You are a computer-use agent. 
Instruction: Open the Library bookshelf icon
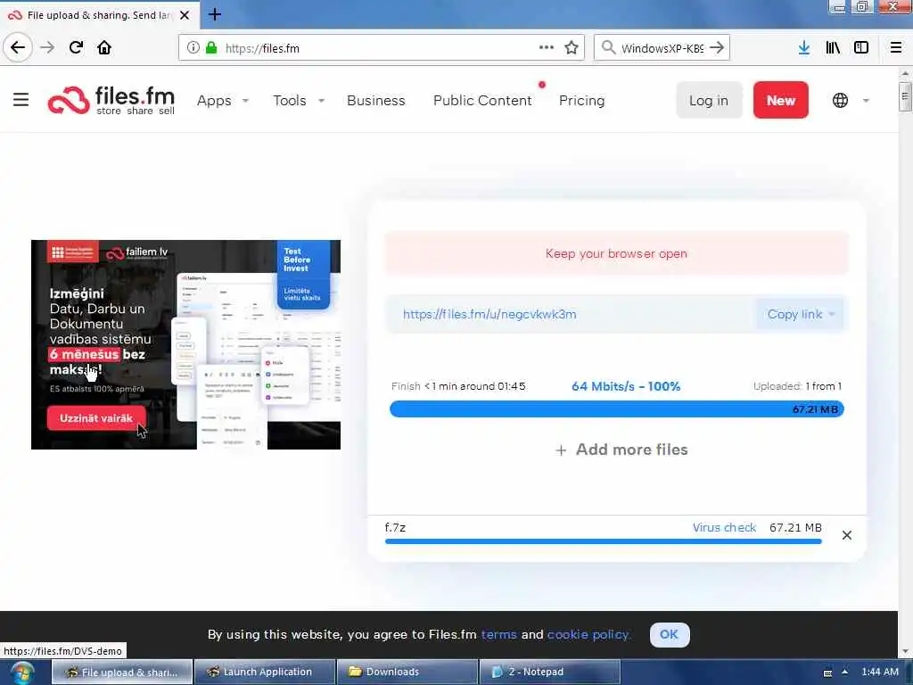[x=833, y=48]
